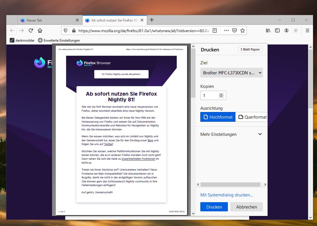Save page to Pocket
317x226 pixels.
coord(235,30)
